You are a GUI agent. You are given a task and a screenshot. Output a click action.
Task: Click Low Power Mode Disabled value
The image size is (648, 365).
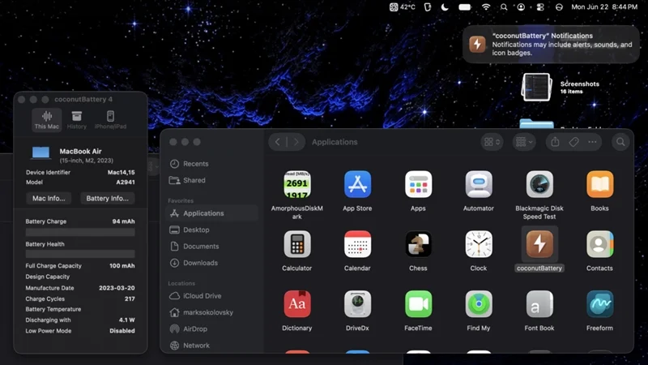(x=122, y=331)
